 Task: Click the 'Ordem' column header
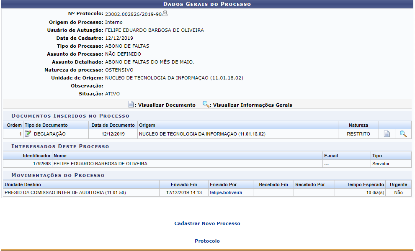coord(14,125)
